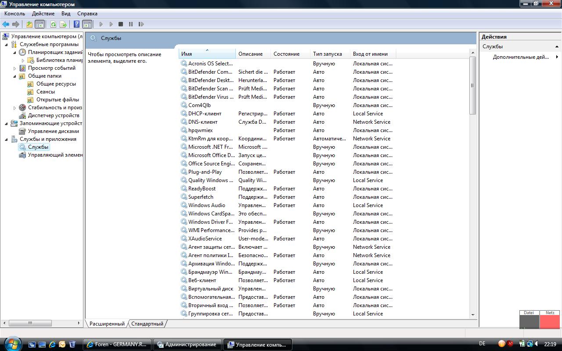562x351 pixels.
Task: Sort by the Тип запуска column header
Action: 331,54
